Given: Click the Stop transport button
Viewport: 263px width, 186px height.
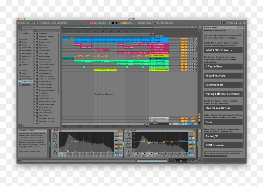Looking at the screenshot, I should coord(113,23).
